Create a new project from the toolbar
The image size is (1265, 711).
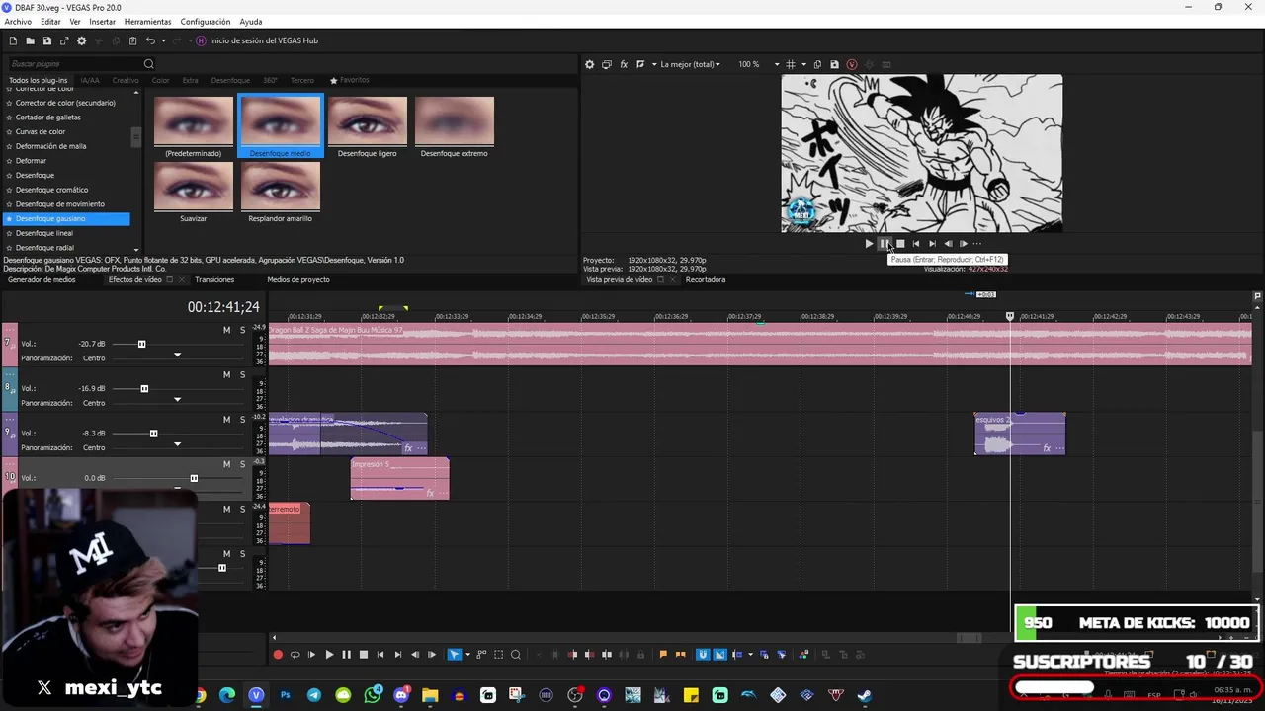tap(13, 40)
